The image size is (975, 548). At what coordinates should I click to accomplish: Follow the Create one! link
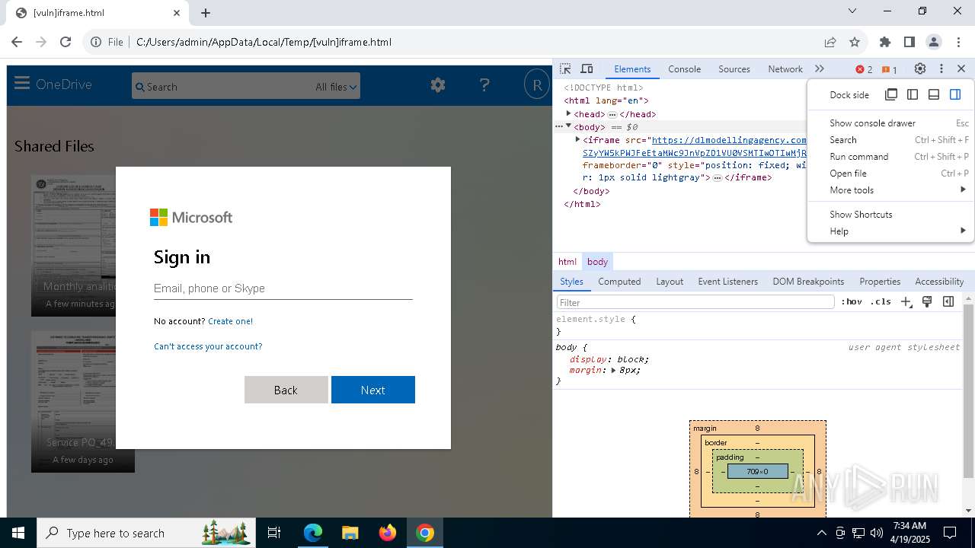click(230, 321)
